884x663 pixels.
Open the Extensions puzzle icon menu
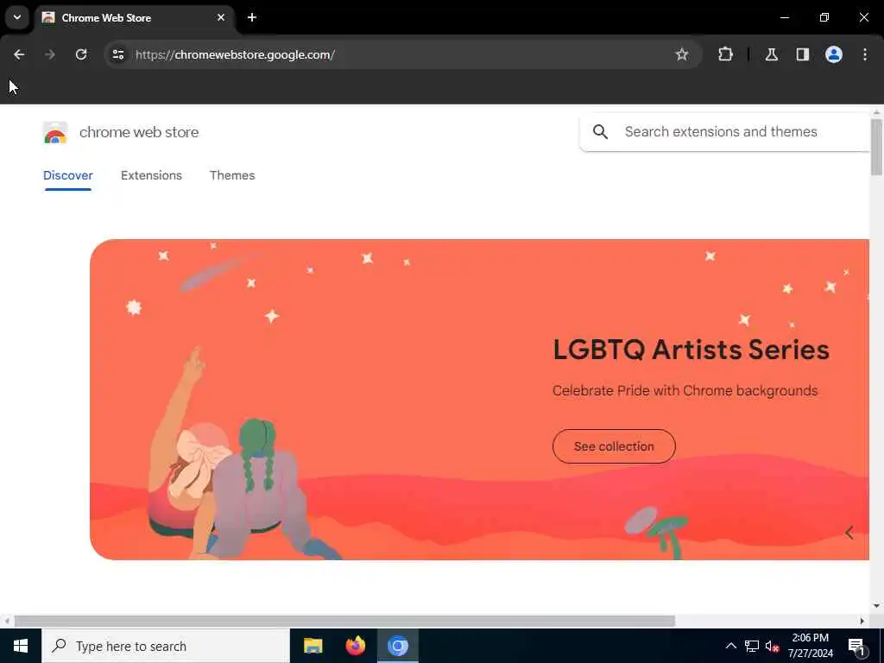pyautogui.click(x=725, y=54)
